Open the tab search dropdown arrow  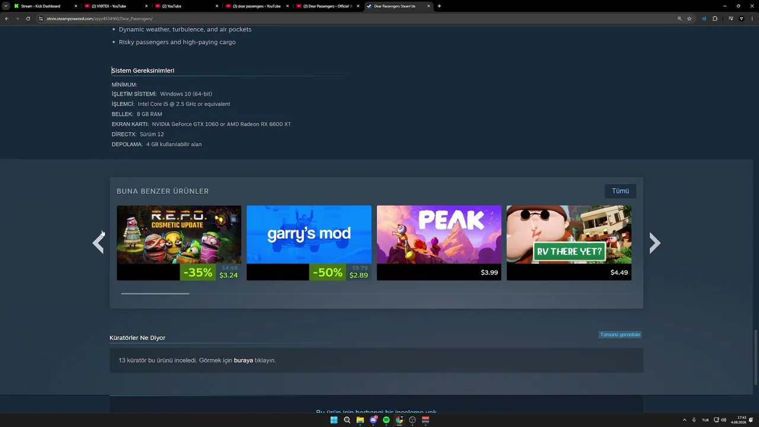pyautogui.click(x=5, y=6)
